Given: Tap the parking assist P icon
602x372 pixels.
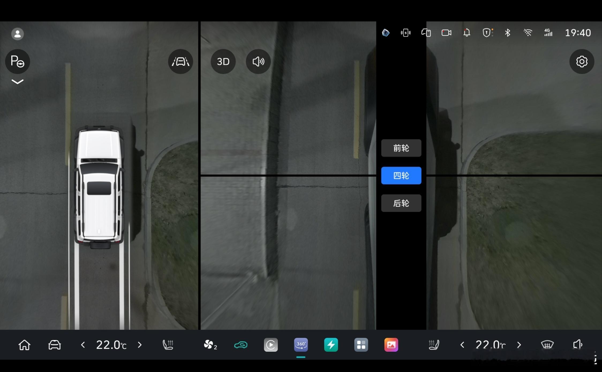Looking at the screenshot, I should (17, 62).
